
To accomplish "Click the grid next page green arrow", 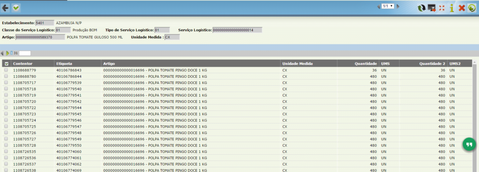I will coord(7,53).
